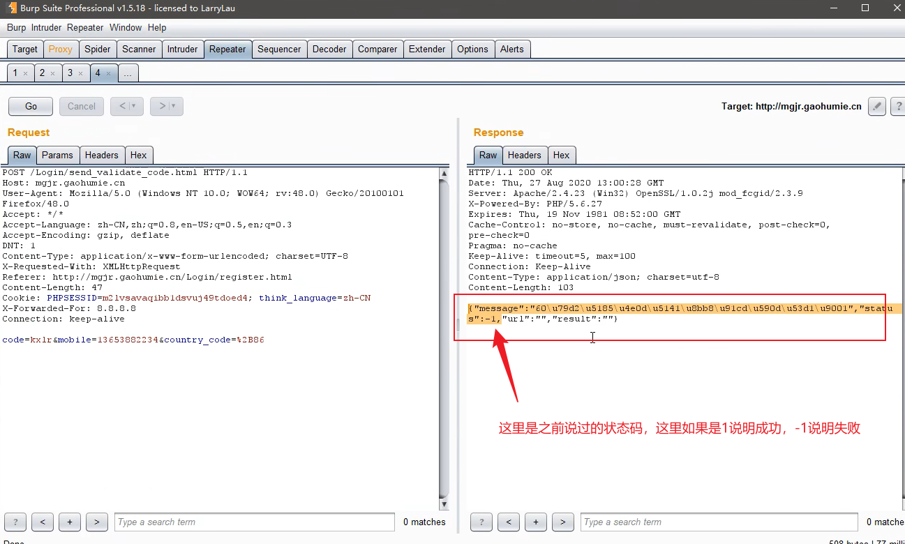
Task: Open the history back dropdown button
Action: [x=127, y=106]
